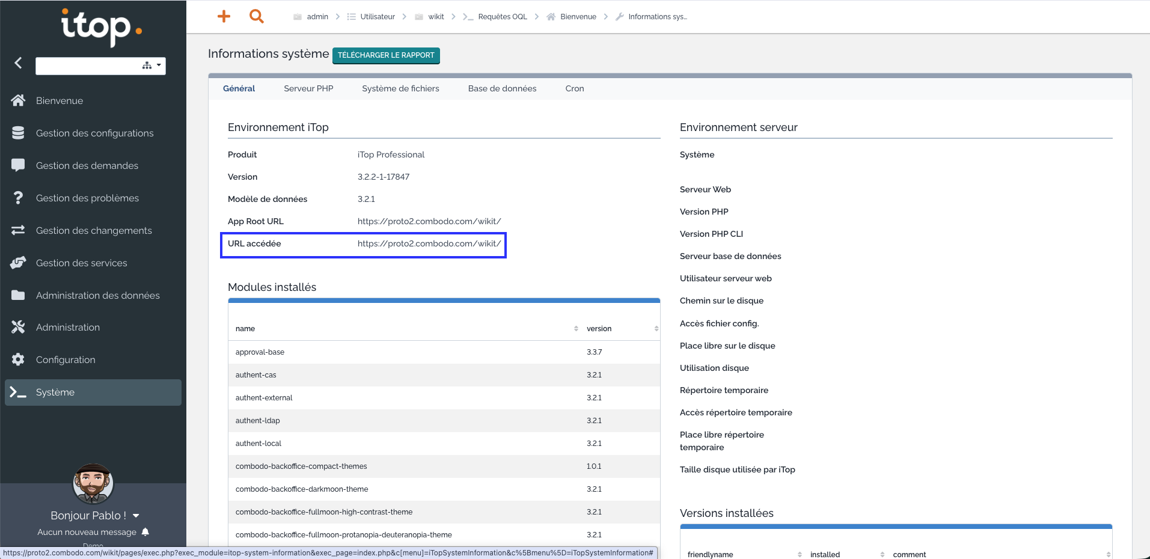The height and width of the screenshot is (559, 1150).
Task: Click Gestion des configurations database icon
Action: (x=18, y=133)
